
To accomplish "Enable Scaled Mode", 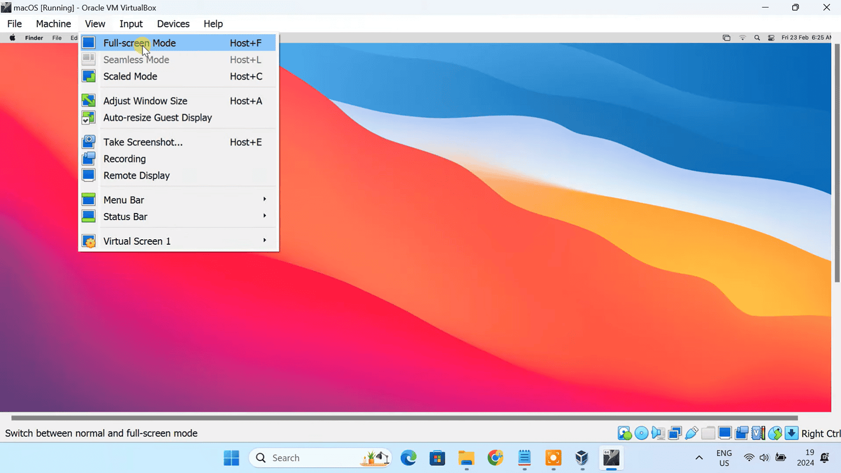I will click(130, 76).
